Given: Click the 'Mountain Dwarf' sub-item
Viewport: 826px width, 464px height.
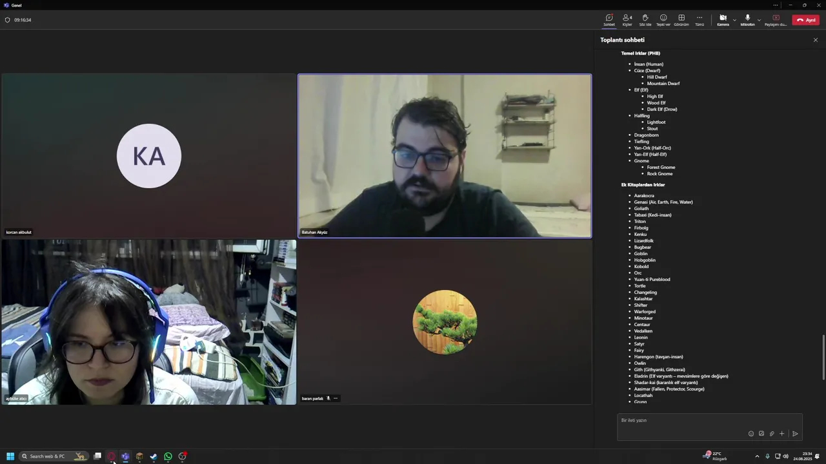Looking at the screenshot, I should coord(663,84).
